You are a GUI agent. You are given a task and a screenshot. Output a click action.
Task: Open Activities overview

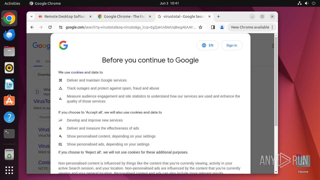tap(12, 3)
